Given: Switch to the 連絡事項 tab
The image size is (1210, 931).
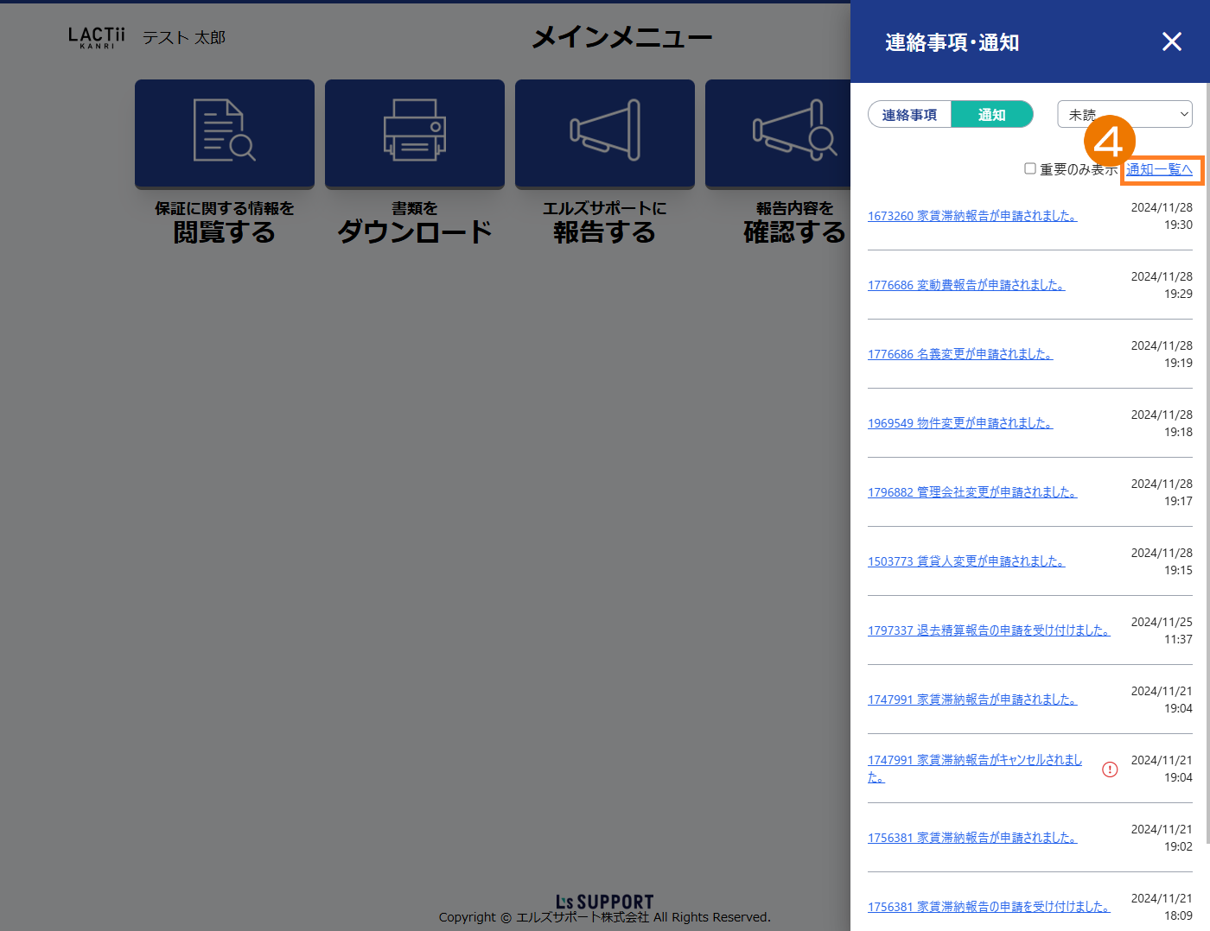Looking at the screenshot, I should (x=909, y=115).
